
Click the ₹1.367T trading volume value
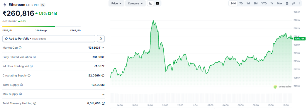point(99,66)
